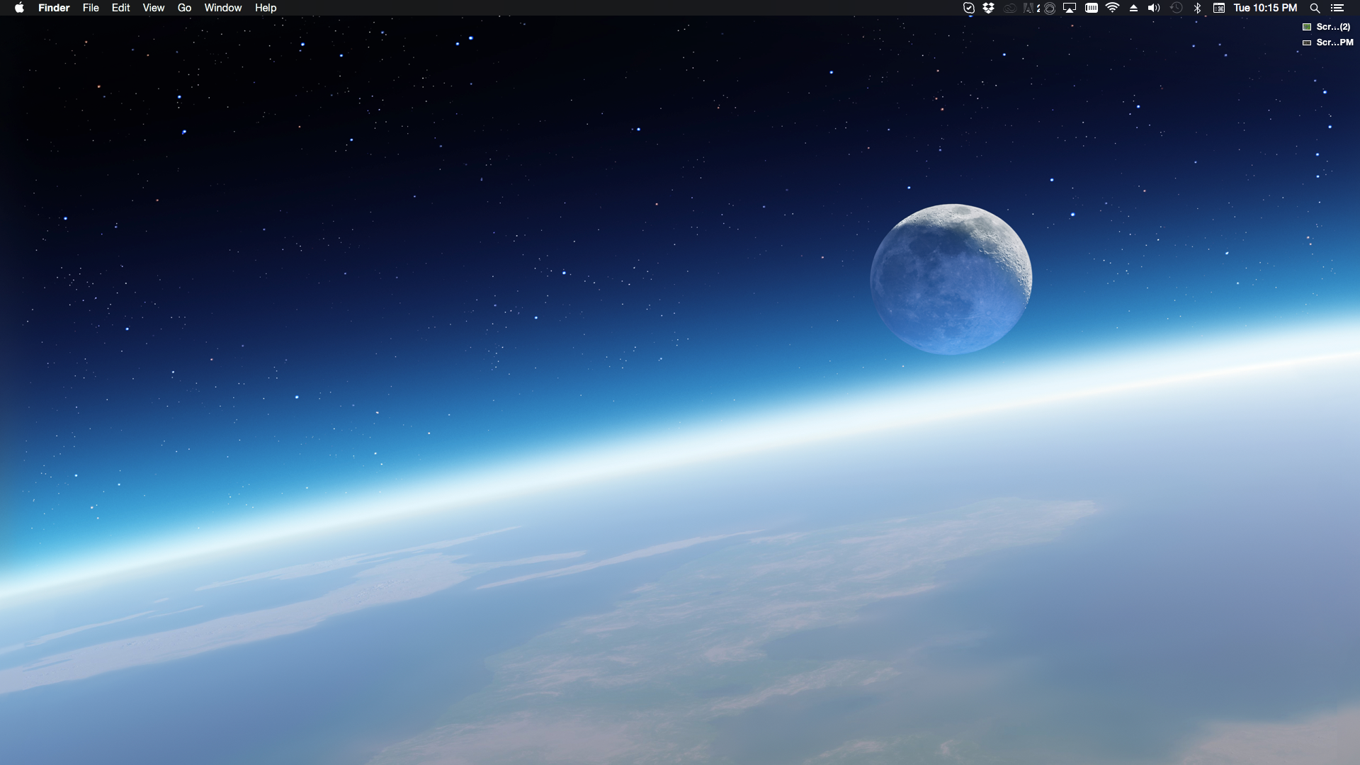This screenshot has width=1360, height=765.
Task: Open the File menu
Action: pos(91,8)
